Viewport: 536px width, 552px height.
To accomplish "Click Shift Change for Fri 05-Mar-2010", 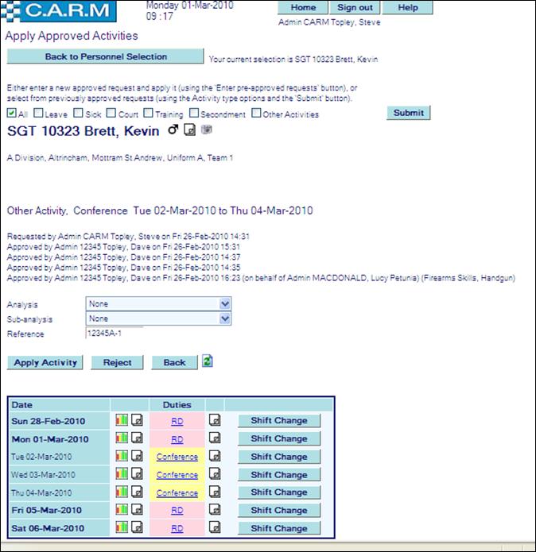I will pyautogui.click(x=279, y=511).
